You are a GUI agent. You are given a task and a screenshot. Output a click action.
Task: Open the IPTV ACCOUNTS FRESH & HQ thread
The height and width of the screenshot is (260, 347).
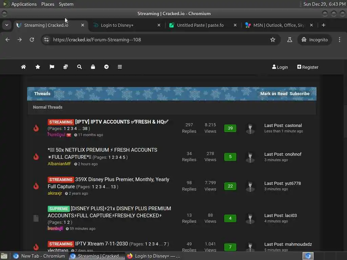point(122,122)
